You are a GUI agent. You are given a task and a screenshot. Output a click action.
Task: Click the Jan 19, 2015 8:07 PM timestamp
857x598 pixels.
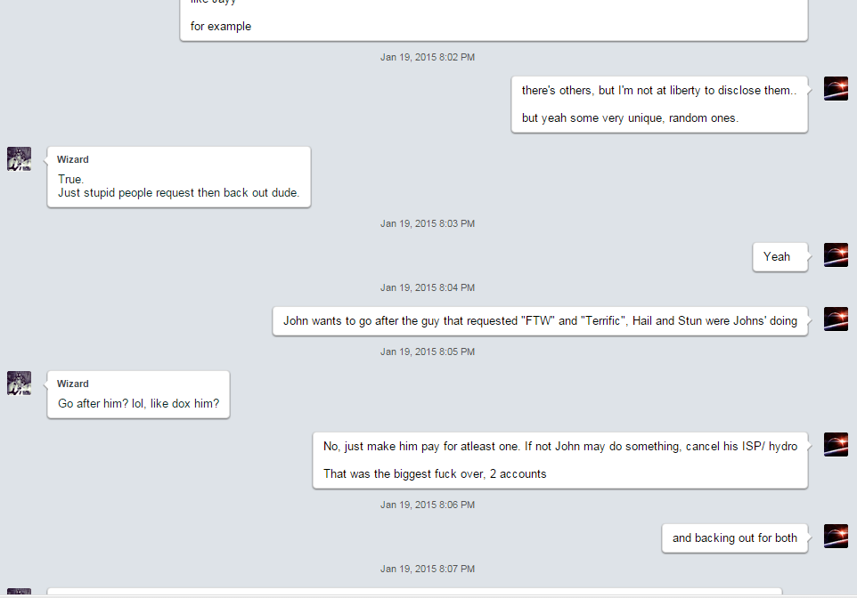[428, 569]
